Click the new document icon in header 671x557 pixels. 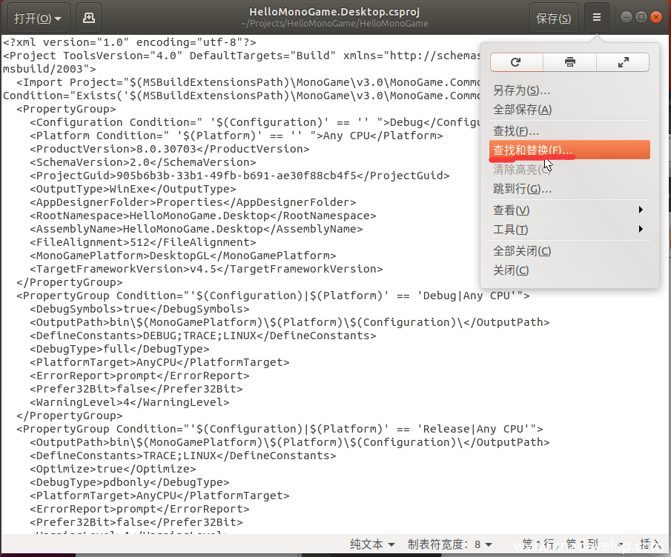(x=88, y=18)
